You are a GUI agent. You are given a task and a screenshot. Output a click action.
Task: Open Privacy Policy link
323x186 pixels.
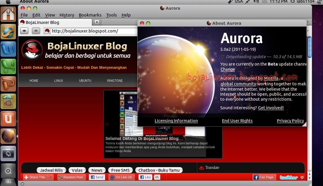(290, 121)
